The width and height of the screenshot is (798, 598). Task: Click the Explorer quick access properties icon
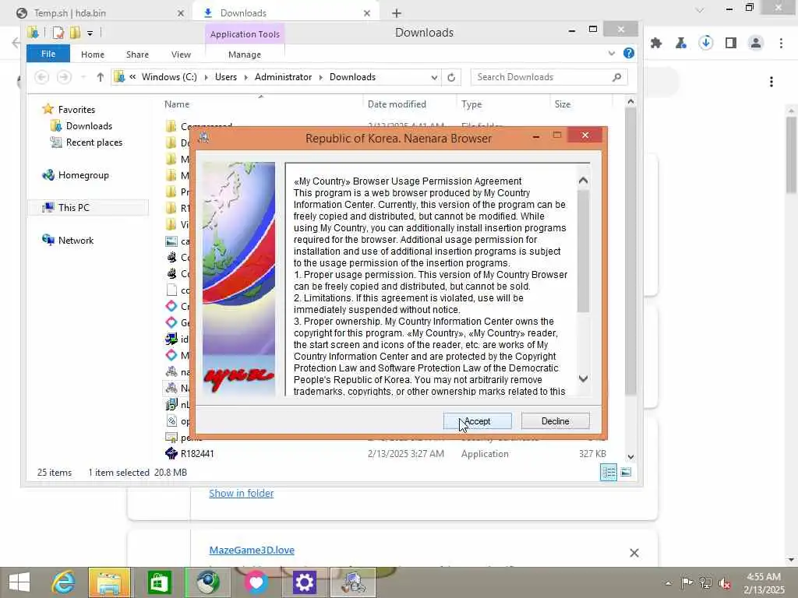pos(58,33)
